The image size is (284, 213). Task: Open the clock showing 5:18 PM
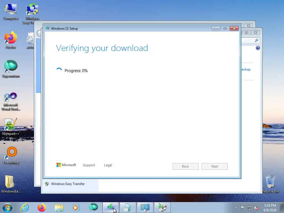pos(270,208)
